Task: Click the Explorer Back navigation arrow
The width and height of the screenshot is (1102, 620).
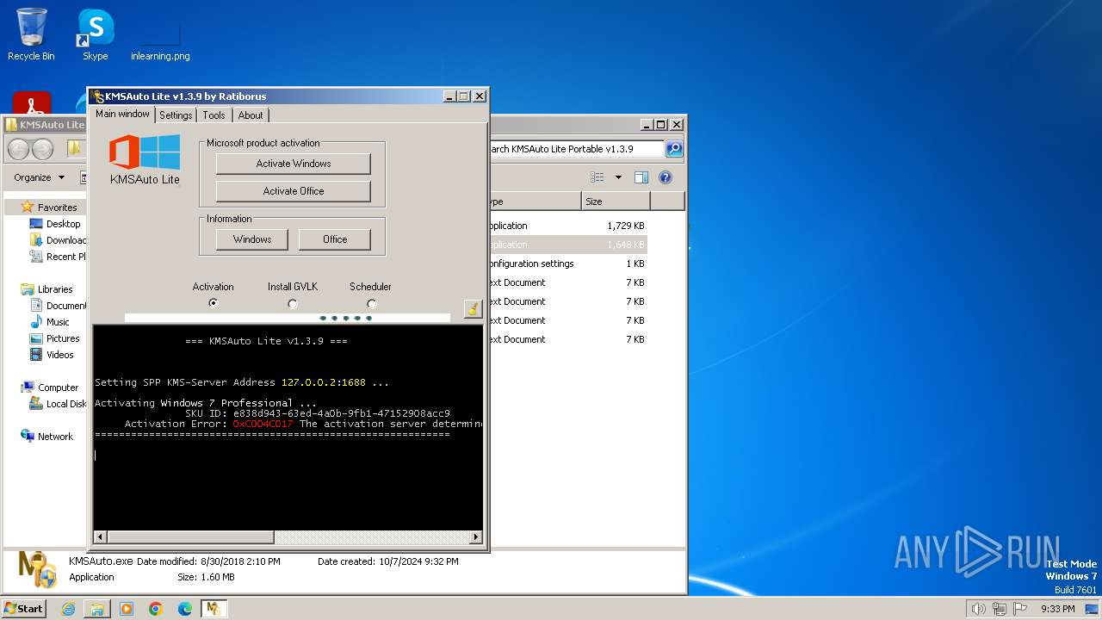Action: pos(18,149)
